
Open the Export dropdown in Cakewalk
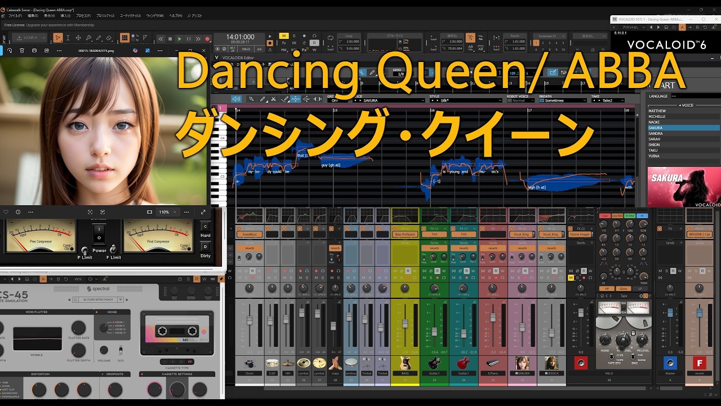click(x=29, y=38)
